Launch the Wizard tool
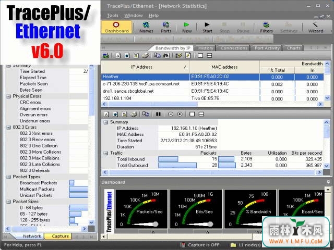 point(316,27)
